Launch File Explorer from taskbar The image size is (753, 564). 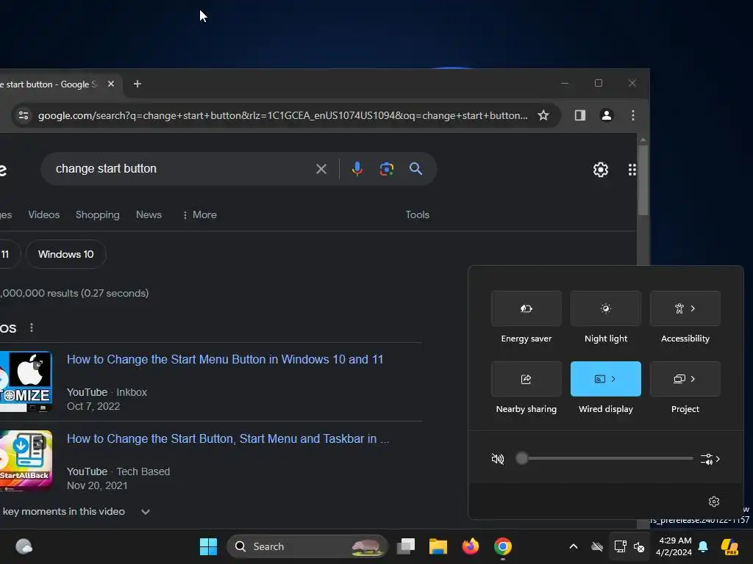point(438,546)
